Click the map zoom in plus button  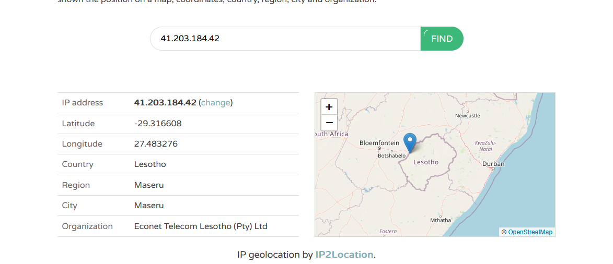coord(329,107)
